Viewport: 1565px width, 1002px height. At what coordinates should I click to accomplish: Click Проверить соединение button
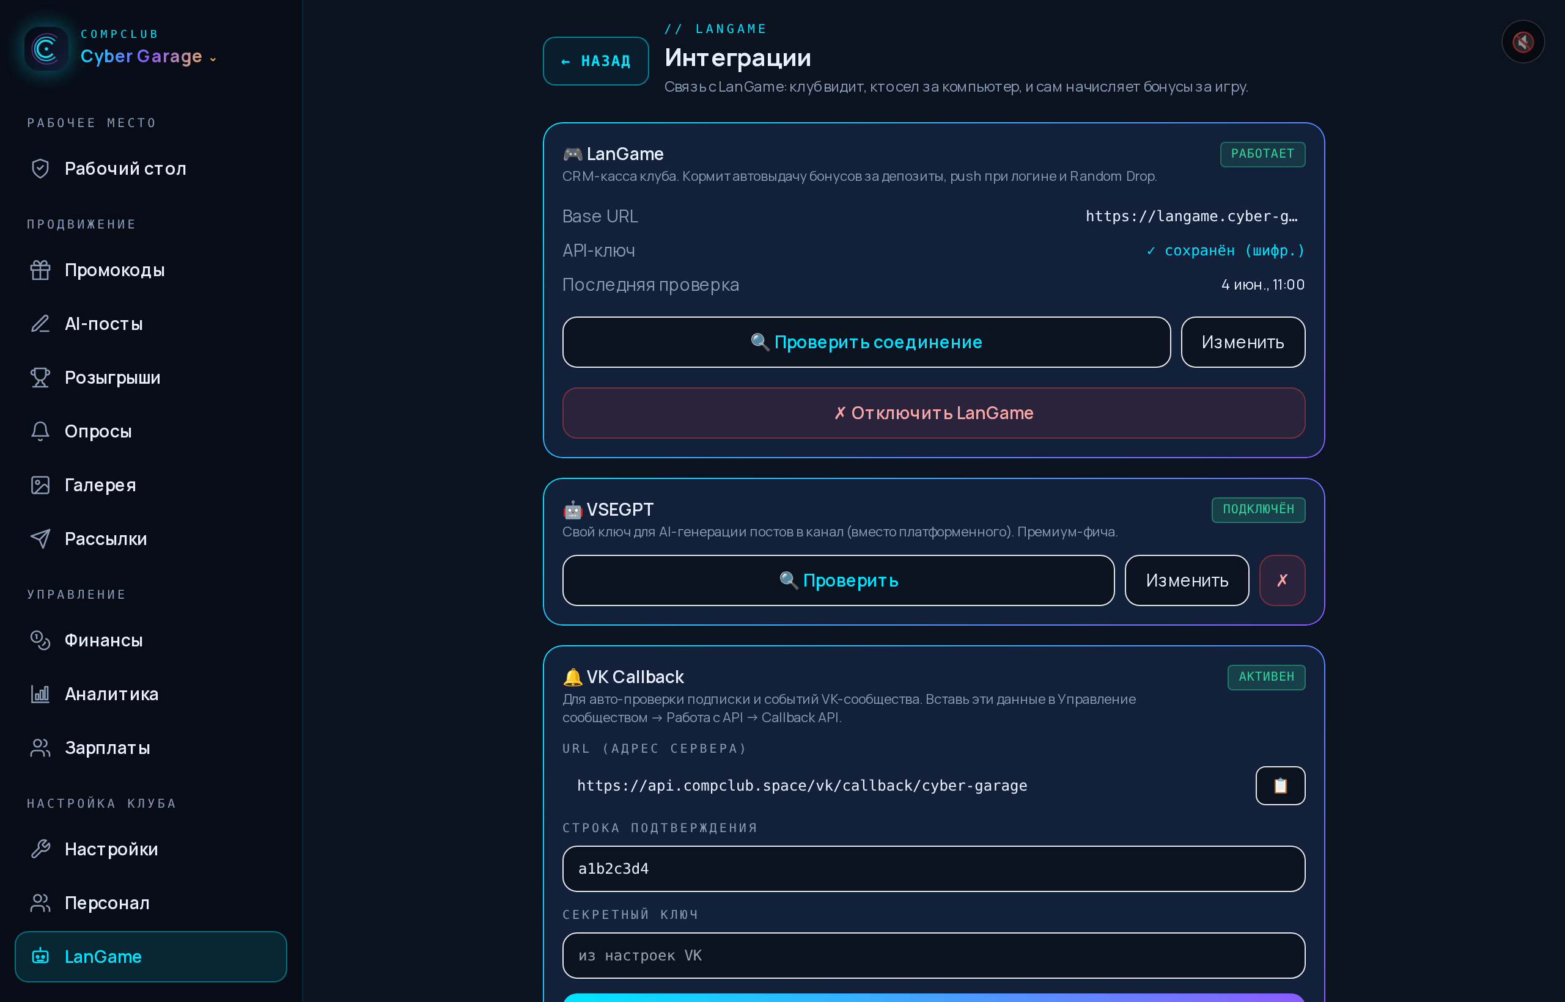tap(866, 342)
